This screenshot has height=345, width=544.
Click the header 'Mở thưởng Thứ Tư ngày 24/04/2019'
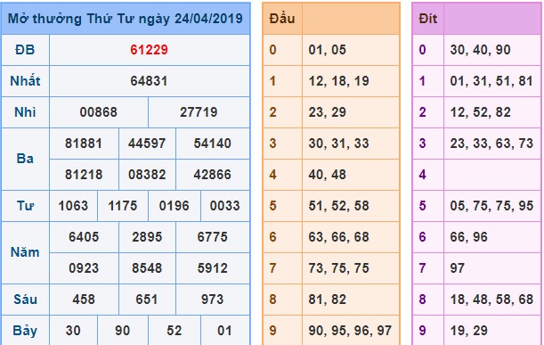126,19
